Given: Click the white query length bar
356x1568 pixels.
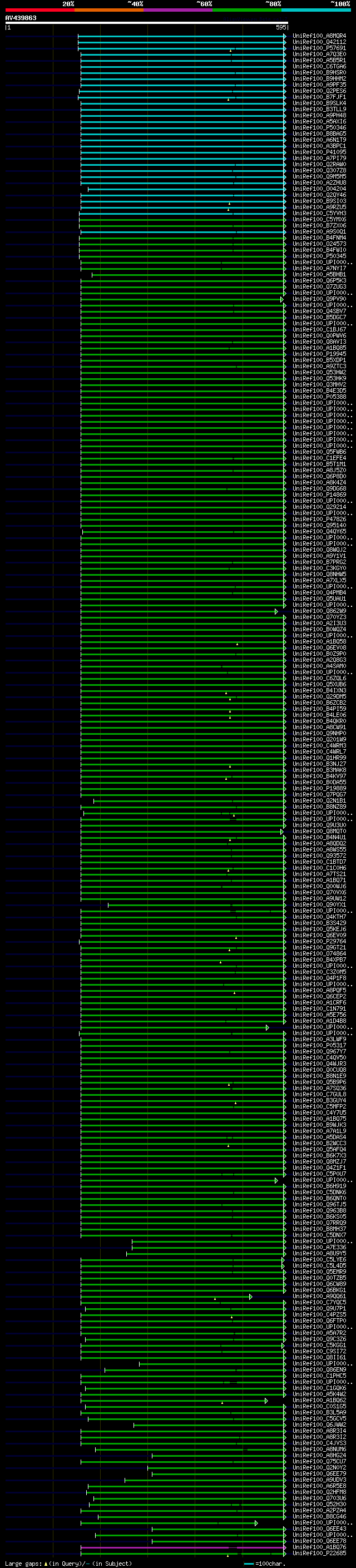Looking at the screenshot, I should (146, 23).
